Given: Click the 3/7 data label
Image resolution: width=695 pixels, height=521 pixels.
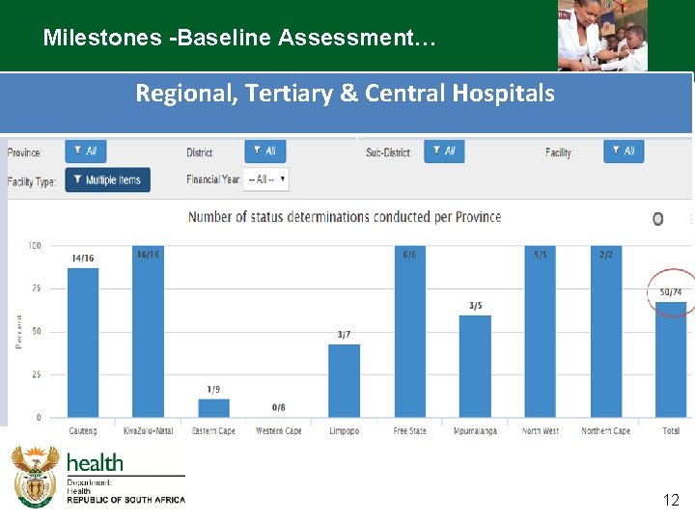Looking at the screenshot, I should point(344,335).
